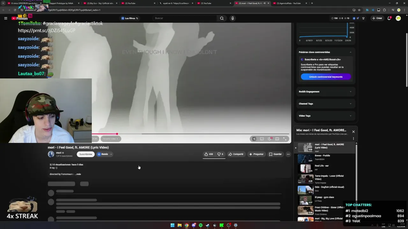Image resolution: width=408 pixels, height=229 pixels.
Task: Open Discord from the taskbar
Action: coord(193,225)
